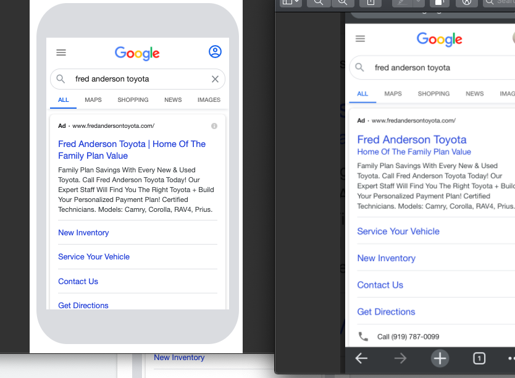
Task: Open Get Directions link in right screenshot
Action: point(387,312)
